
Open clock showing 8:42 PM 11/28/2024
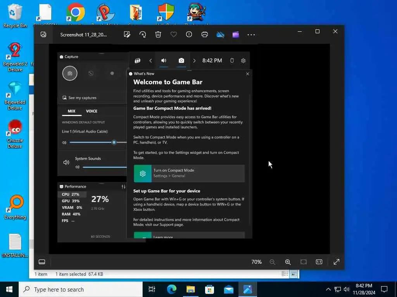point(364,289)
